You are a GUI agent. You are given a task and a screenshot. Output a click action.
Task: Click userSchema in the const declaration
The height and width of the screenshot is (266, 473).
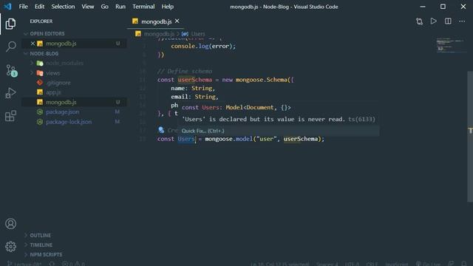(x=195, y=80)
